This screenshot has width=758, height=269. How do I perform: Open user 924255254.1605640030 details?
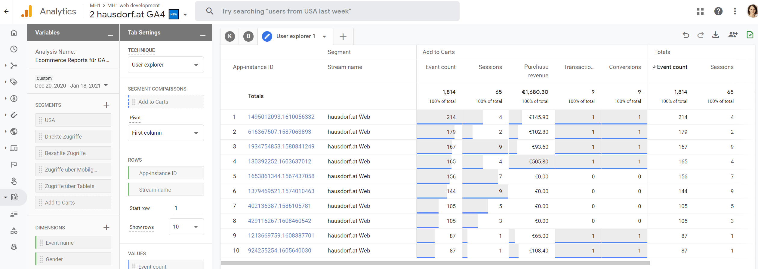[279, 250]
